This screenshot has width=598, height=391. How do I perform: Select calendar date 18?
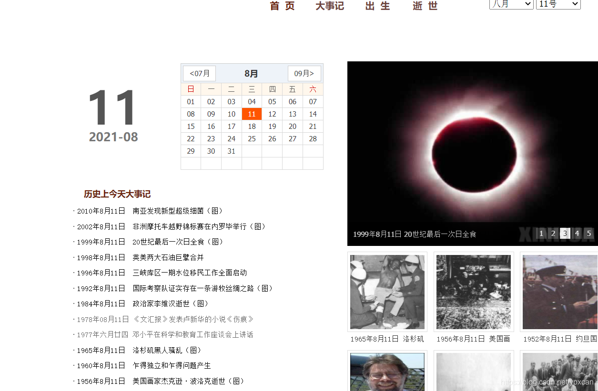[252, 126]
